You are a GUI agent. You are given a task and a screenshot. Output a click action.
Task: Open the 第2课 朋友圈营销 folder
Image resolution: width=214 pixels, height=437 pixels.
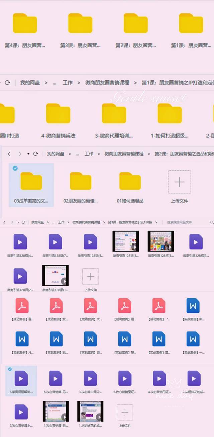pyautogui.click(x=135, y=23)
